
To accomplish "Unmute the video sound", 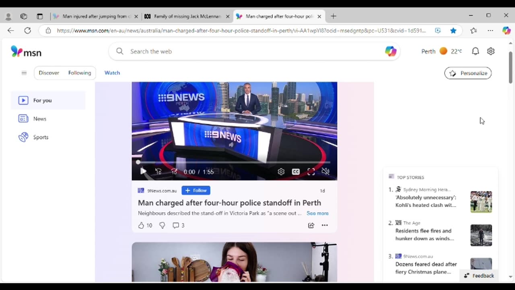I will (325, 172).
